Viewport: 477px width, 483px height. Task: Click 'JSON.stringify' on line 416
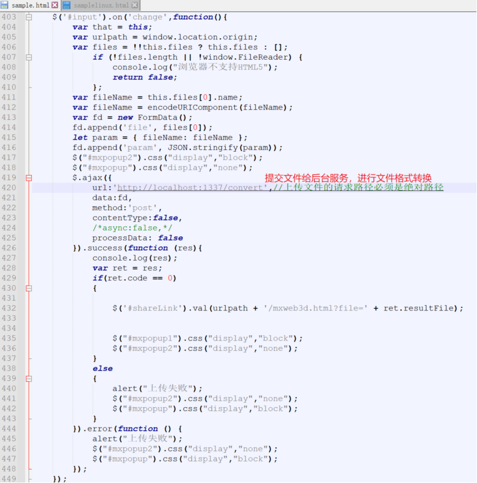203,148
